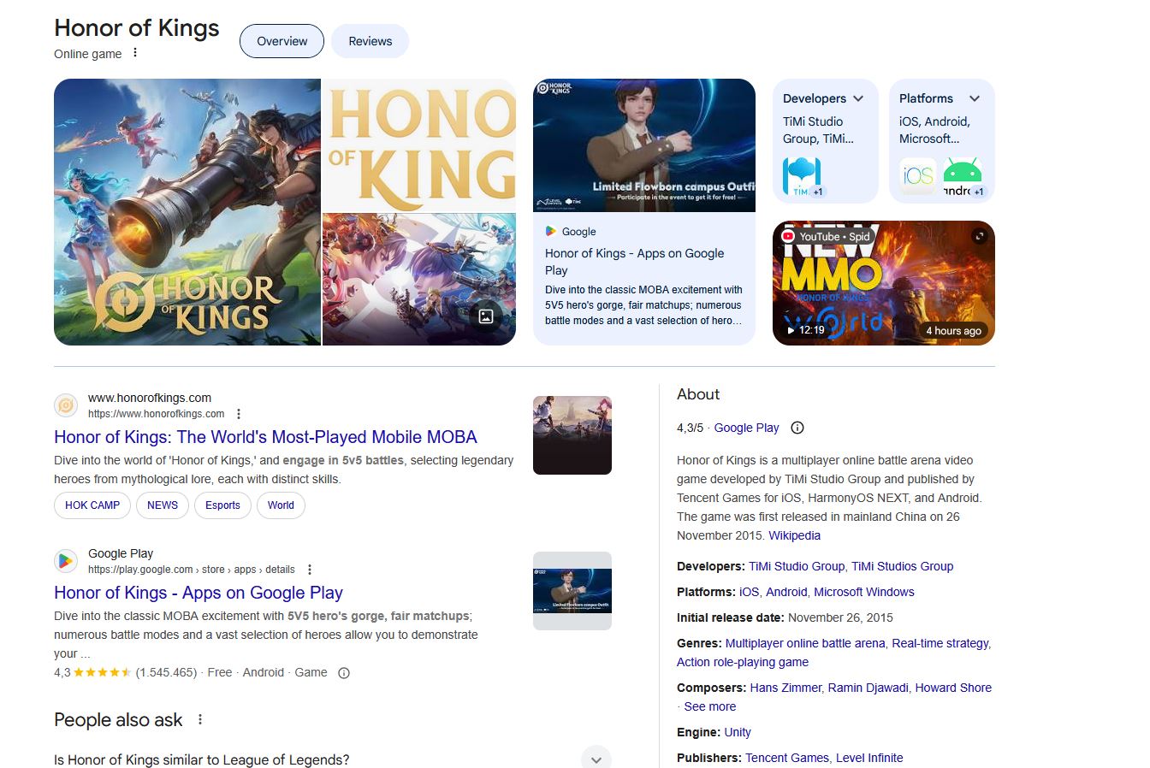1150x768 pixels.
Task: Open the Unity engine link
Action: pos(738,732)
